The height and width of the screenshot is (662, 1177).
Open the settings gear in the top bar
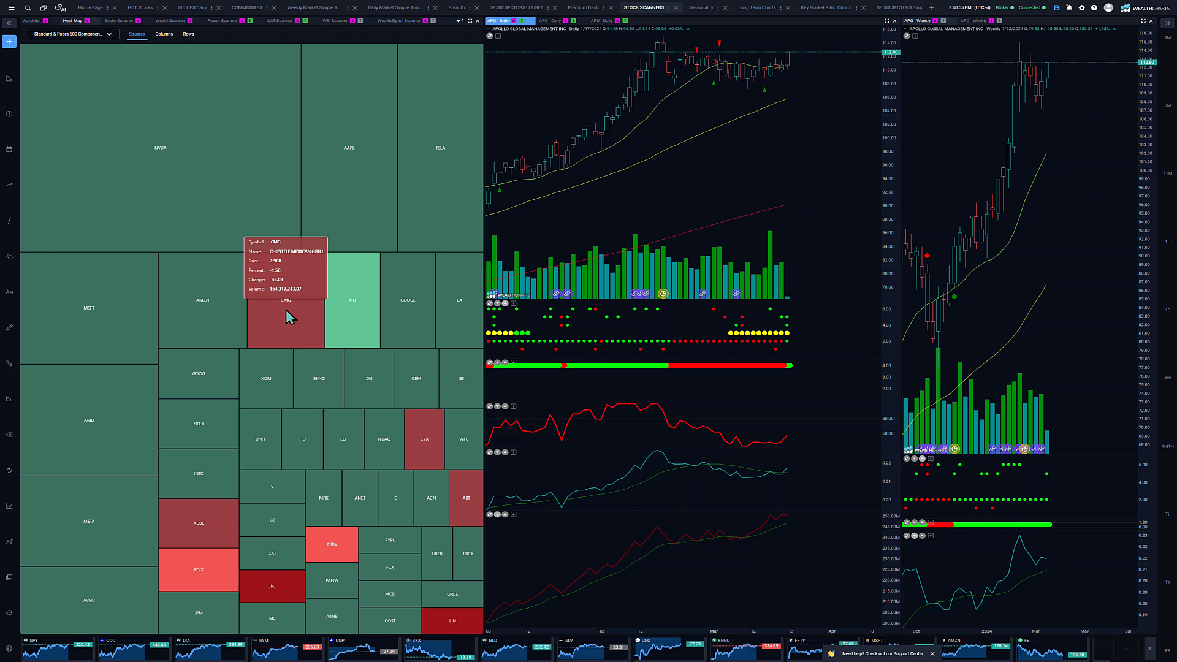coord(1081,8)
